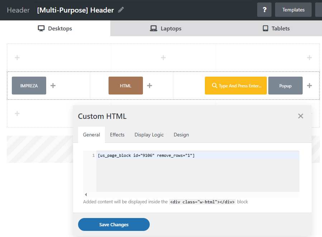Click the [Multi-Purpose] Header title
This screenshot has height=237, width=322.
pyautogui.click(x=75, y=10)
